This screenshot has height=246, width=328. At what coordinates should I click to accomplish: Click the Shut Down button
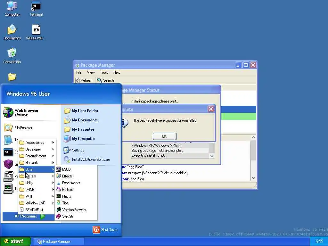[105, 230]
